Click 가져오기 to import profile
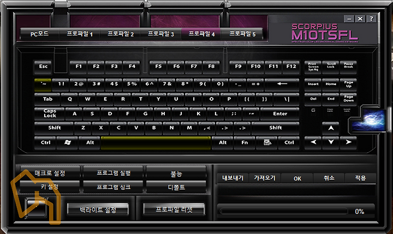393x234 pixels. pyautogui.click(x=265, y=178)
